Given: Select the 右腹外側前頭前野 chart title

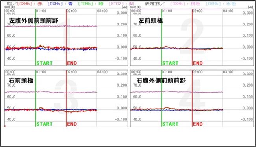Looking at the screenshot, I should pos(161,80).
